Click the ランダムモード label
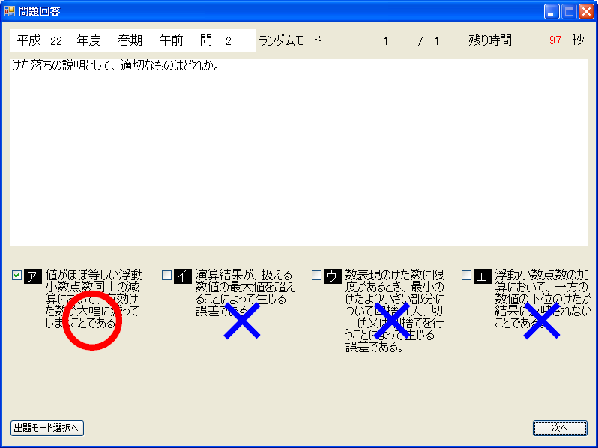 point(289,40)
